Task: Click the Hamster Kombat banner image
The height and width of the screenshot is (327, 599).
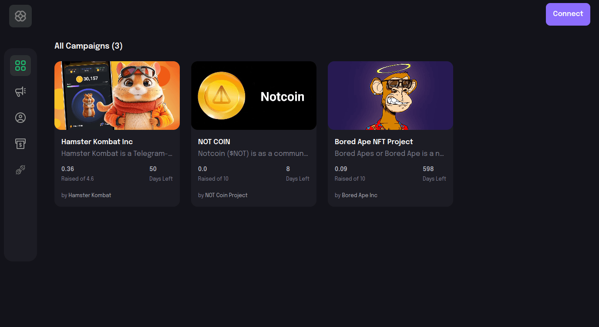Action: (x=117, y=96)
